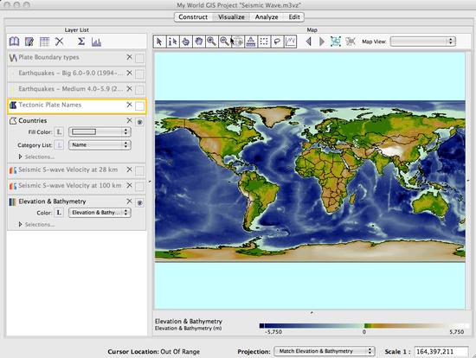476x358 pixels.
Task: Hide the Elevation & Bathymetry layer
Action: tap(139, 202)
